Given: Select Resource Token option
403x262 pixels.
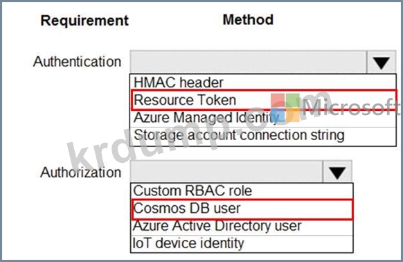Looking at the screenshot, I should coord(263,100).
